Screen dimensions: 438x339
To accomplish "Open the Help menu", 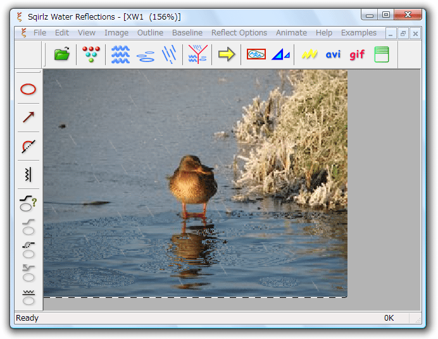I will pyautogui.click(x=324, y=33).
